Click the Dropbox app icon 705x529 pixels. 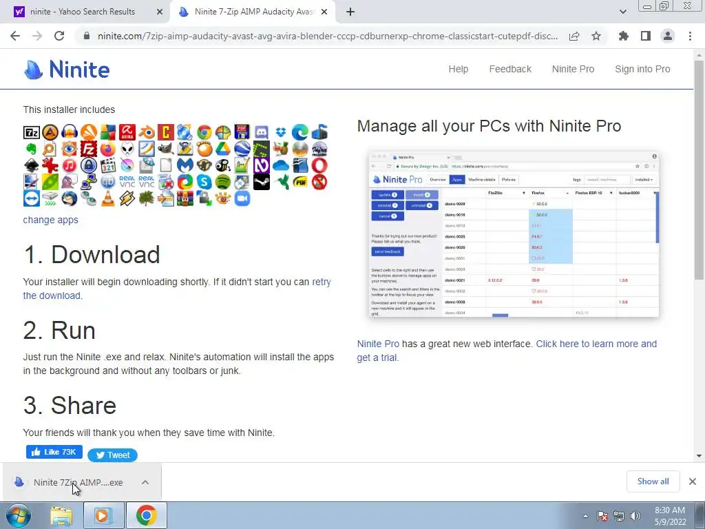click(x=281, y=132)
